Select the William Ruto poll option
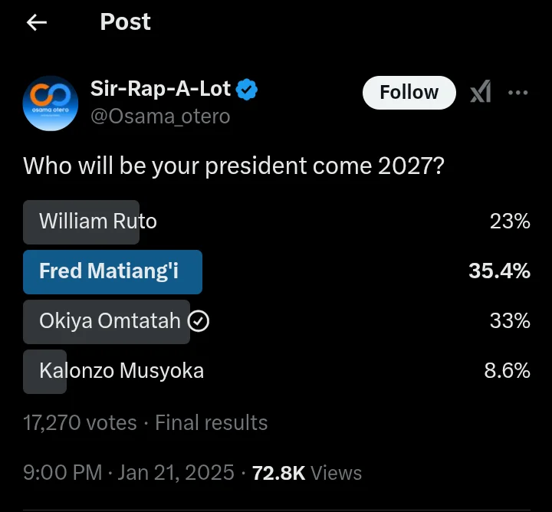The width and height of the screenshot is (552, 512). click(x=276, y=222)
